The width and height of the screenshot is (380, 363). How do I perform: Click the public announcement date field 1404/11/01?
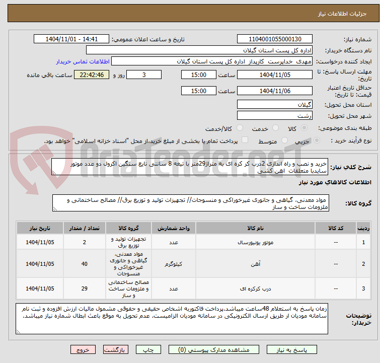[x=71, y=39]
